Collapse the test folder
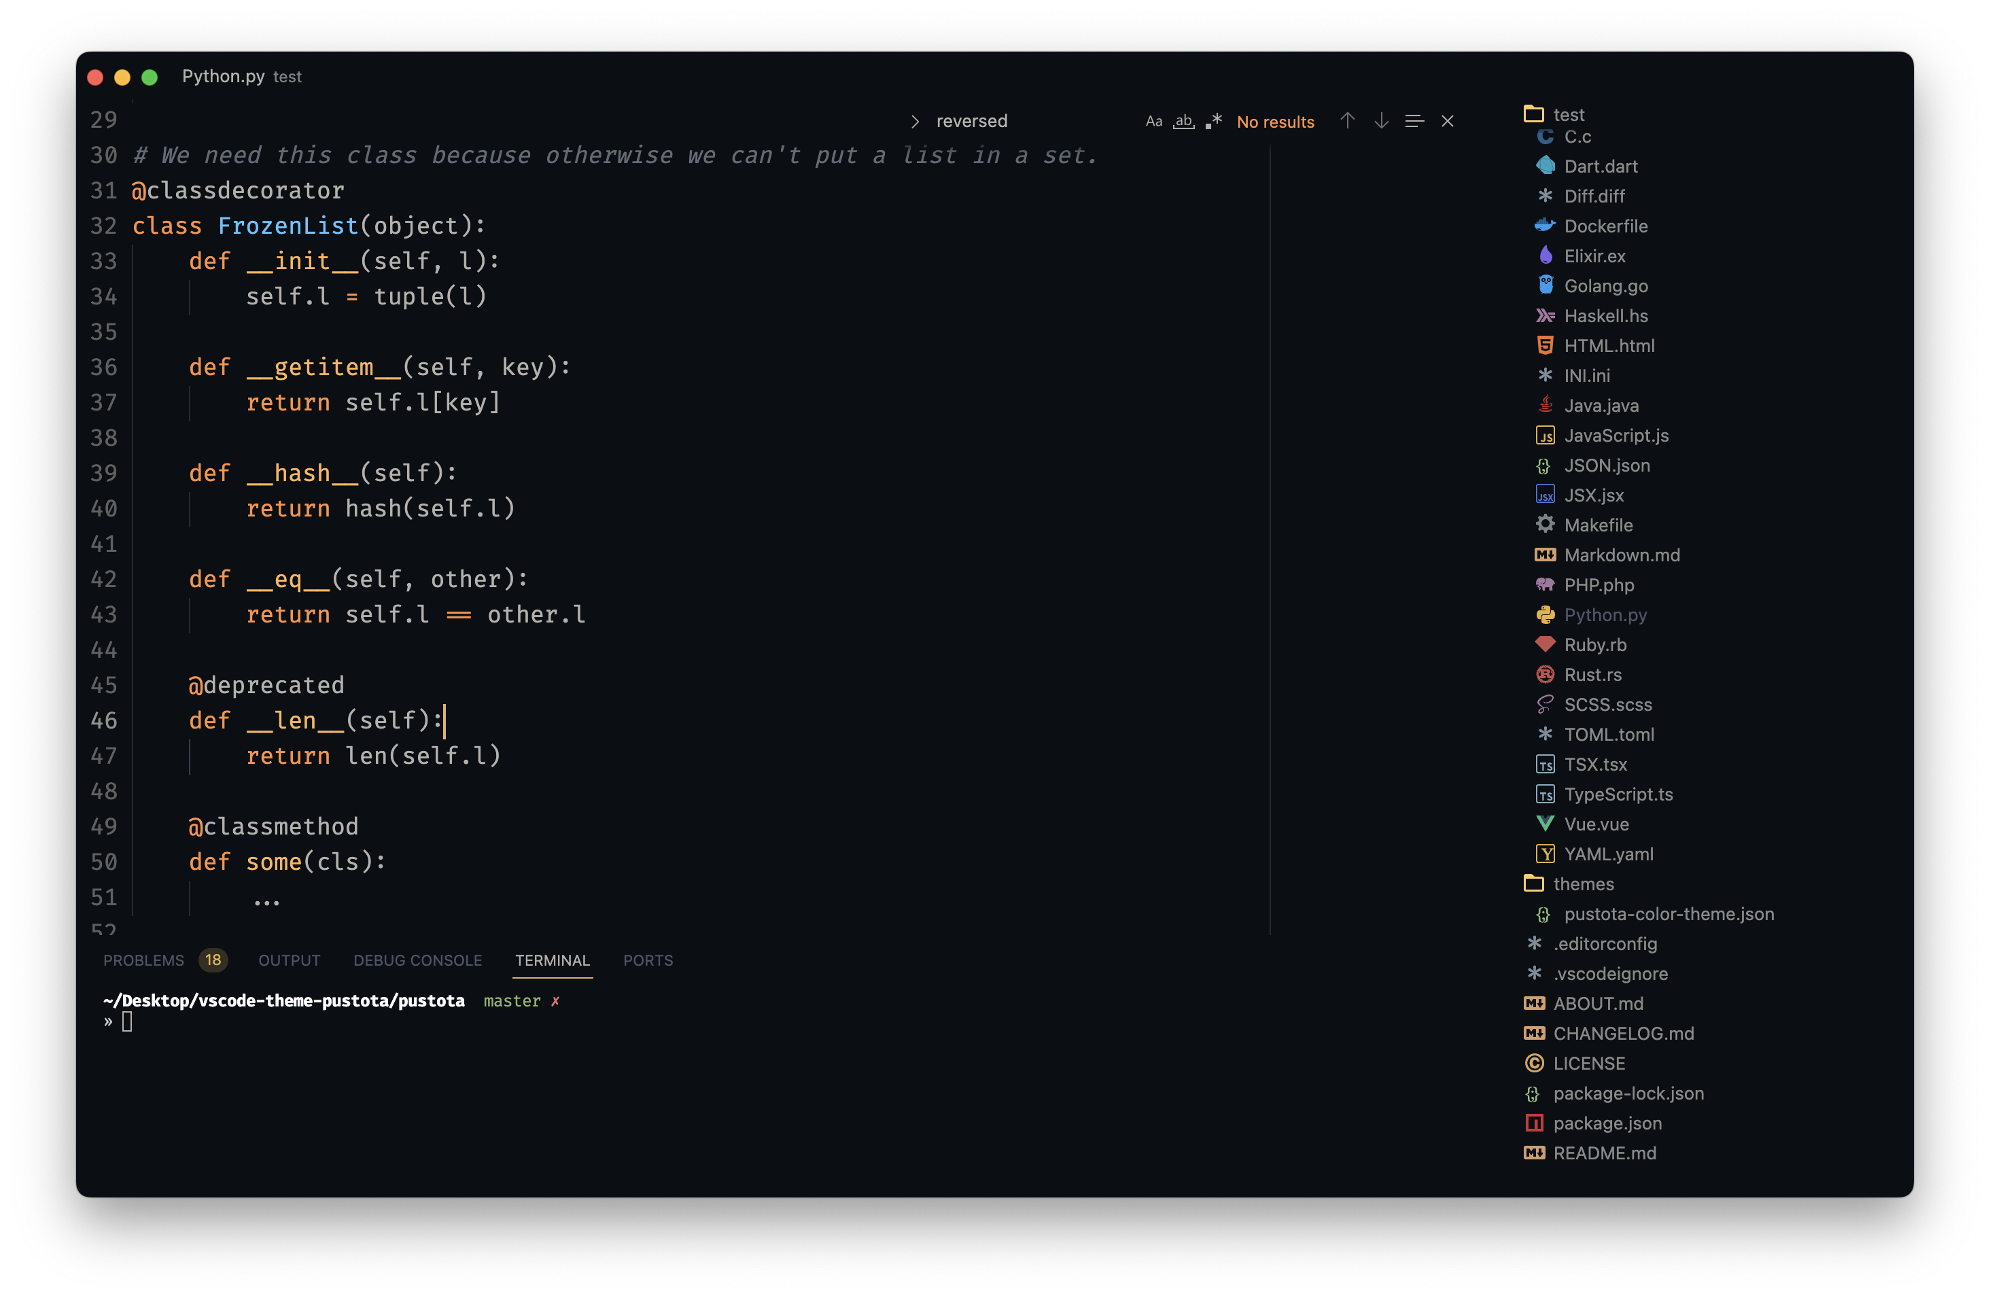This screenshot has width=1990, height=1298. [1568, 114]
